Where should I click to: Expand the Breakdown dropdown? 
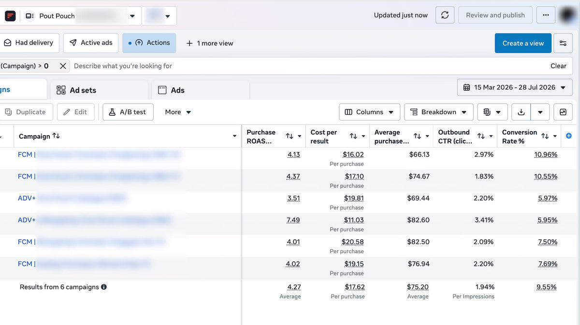[x=439, y=112]
